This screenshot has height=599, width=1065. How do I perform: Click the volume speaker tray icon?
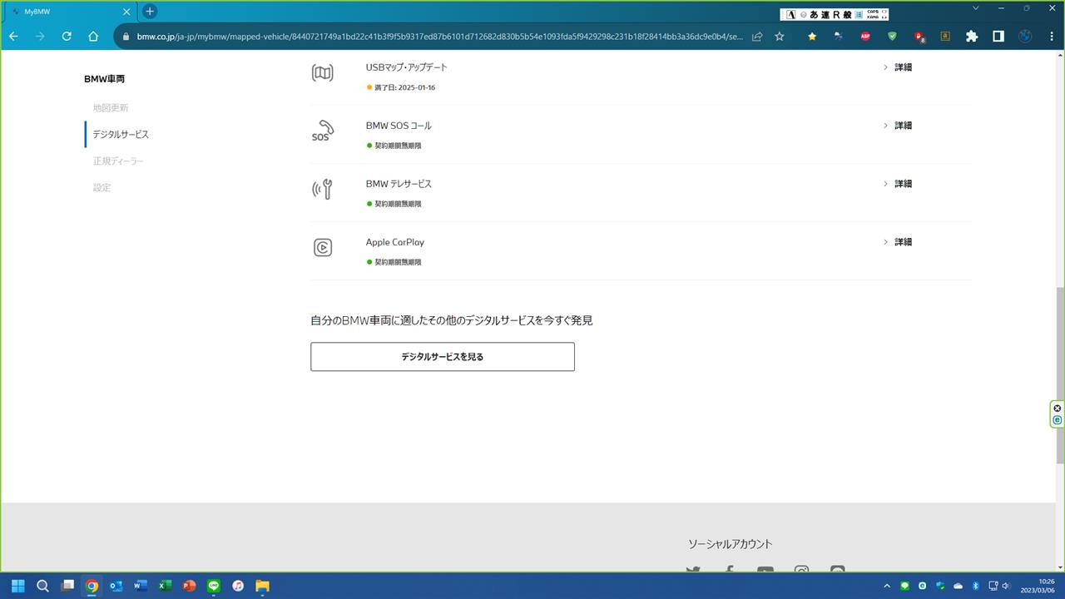coord(1006,586)
